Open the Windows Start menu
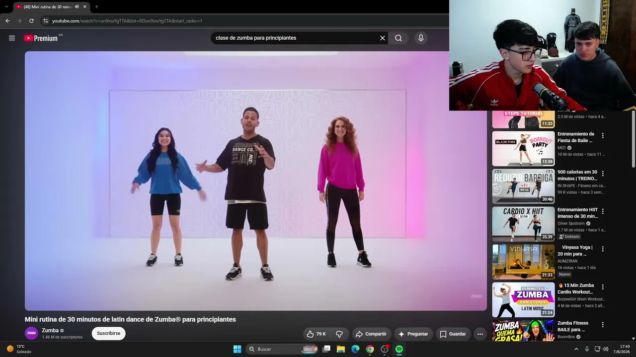 [237, 349]
